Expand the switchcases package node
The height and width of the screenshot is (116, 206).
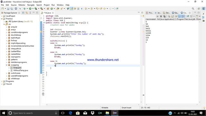coord(6,73)
